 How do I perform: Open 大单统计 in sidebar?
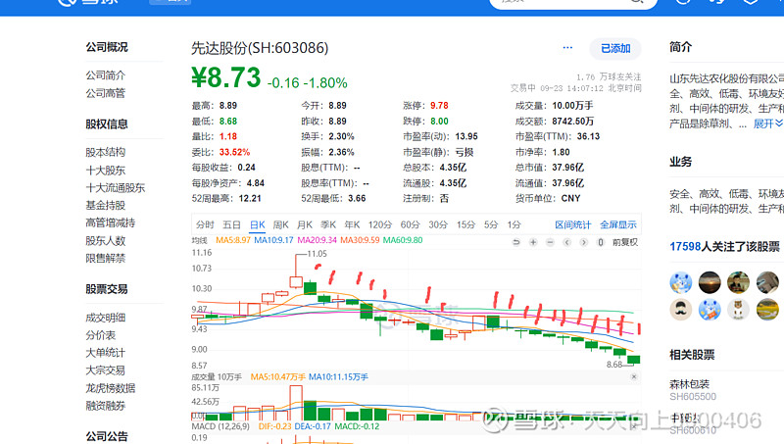(x=106, y=353)
